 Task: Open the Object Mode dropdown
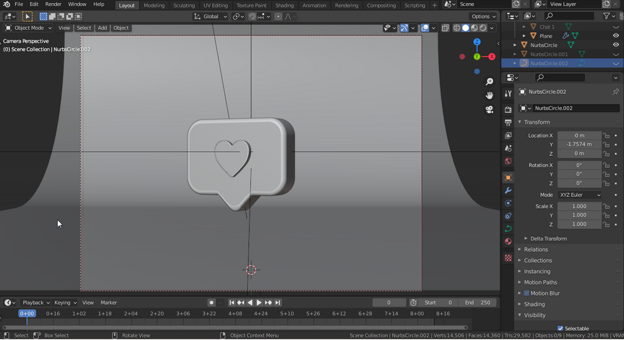click(28, 28)
